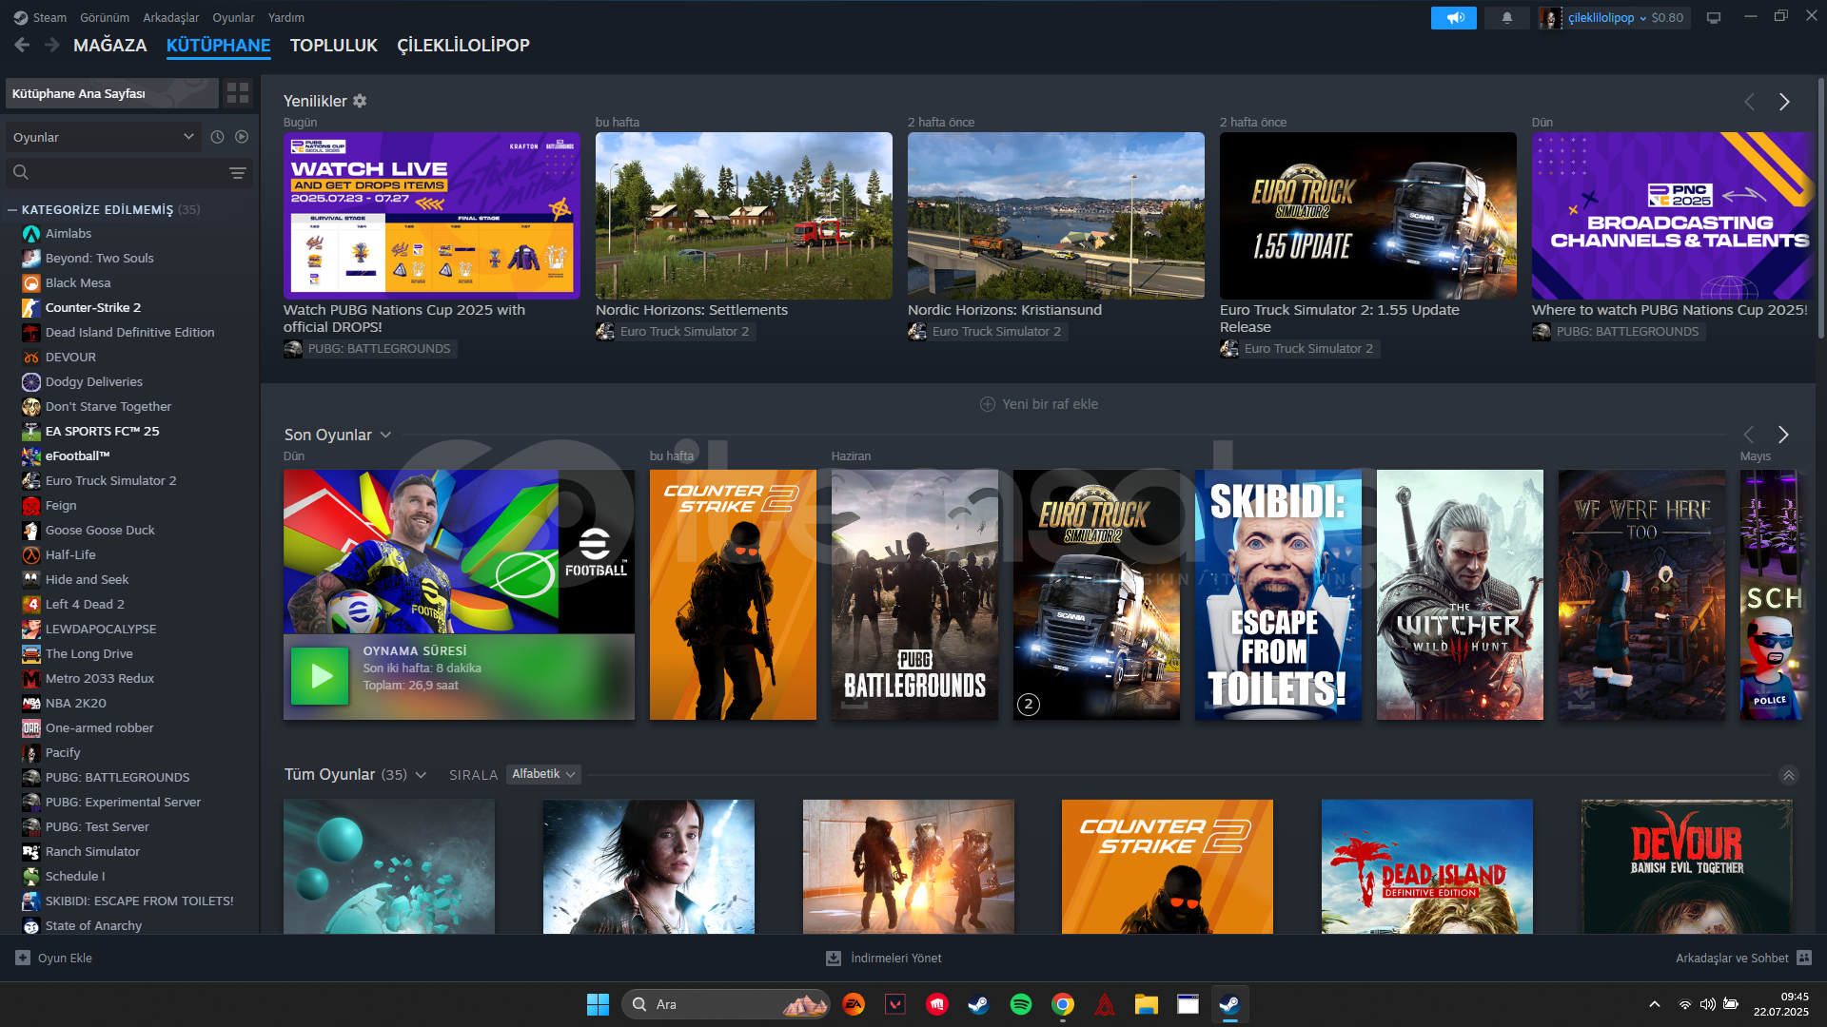Switch to TOPLULUK tab
This screenshot has height=1027, width=1827.
pos(334,46)
